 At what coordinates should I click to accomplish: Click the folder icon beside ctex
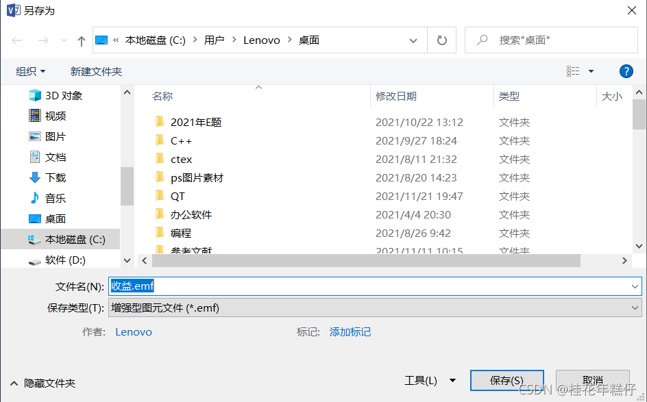pyautogui.click(x=160, y=159)
